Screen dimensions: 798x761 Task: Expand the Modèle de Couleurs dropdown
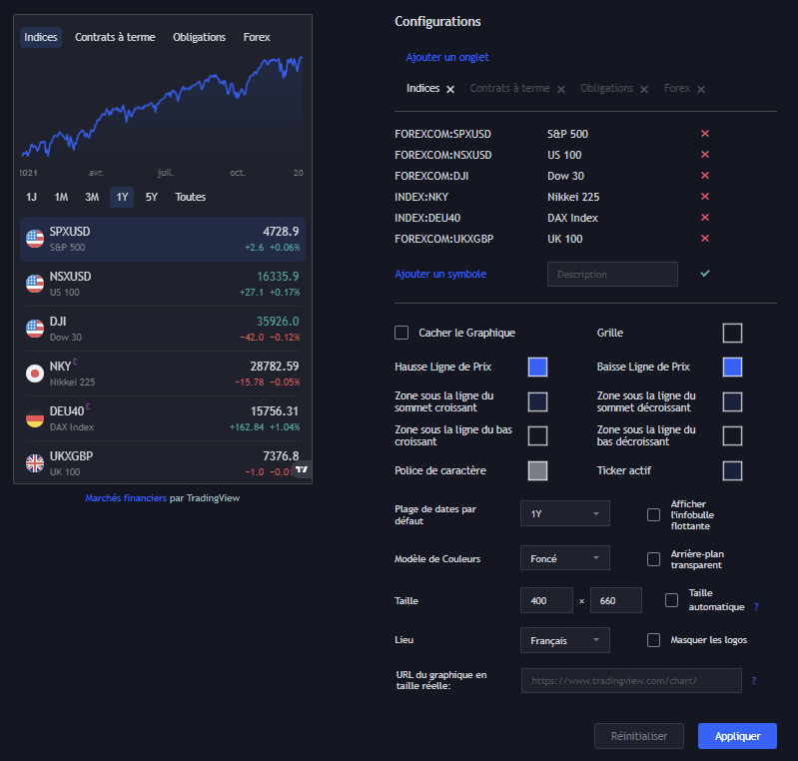(564, 559)
